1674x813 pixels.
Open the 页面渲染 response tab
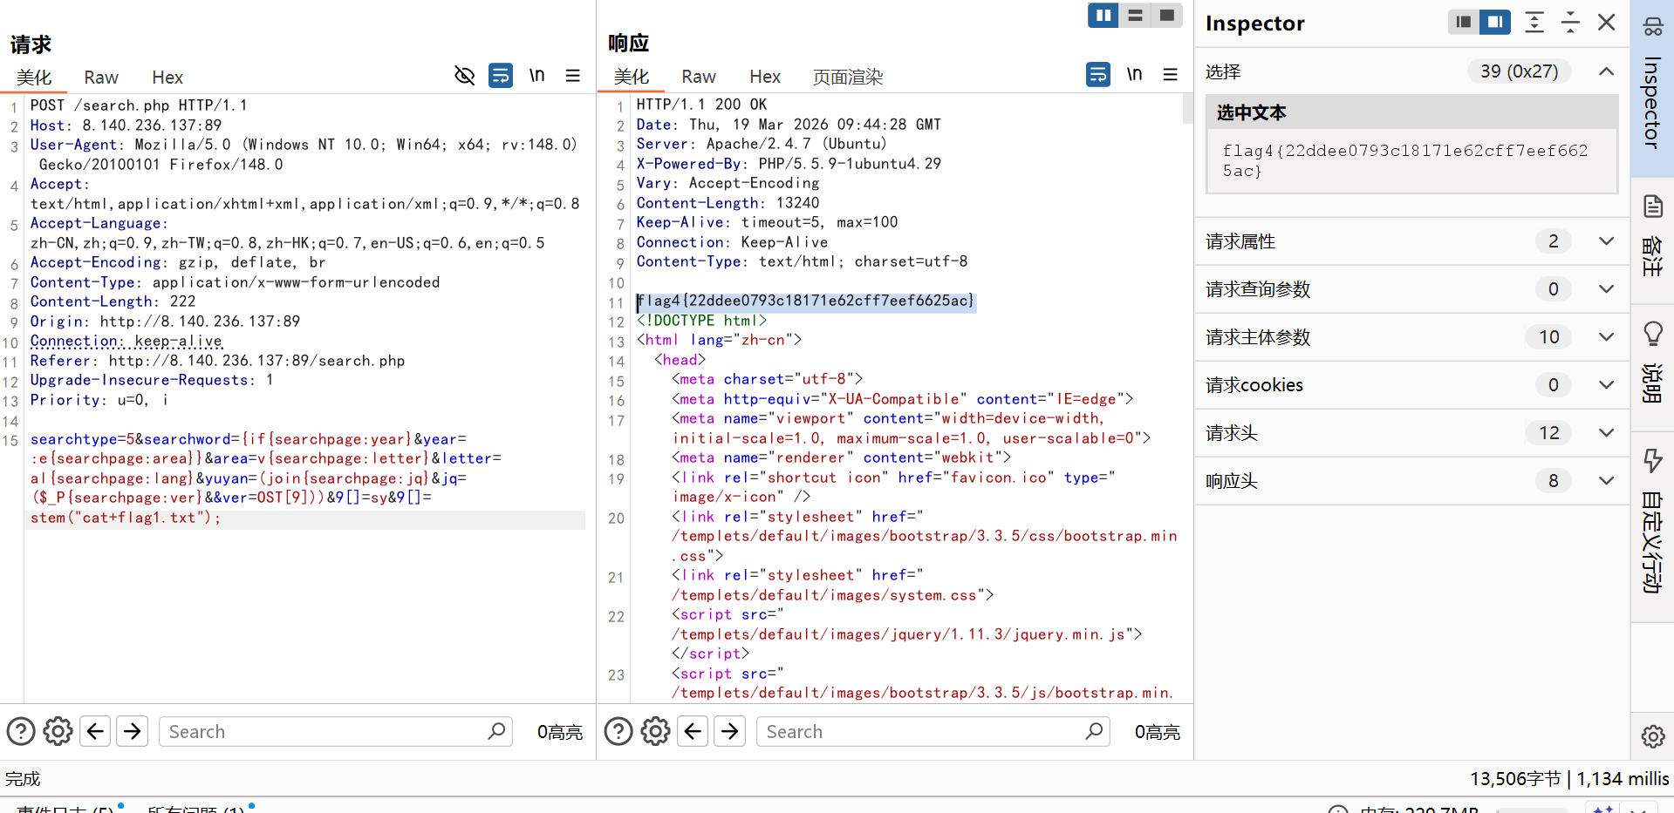pyautogui.click(x=847, y=78)
